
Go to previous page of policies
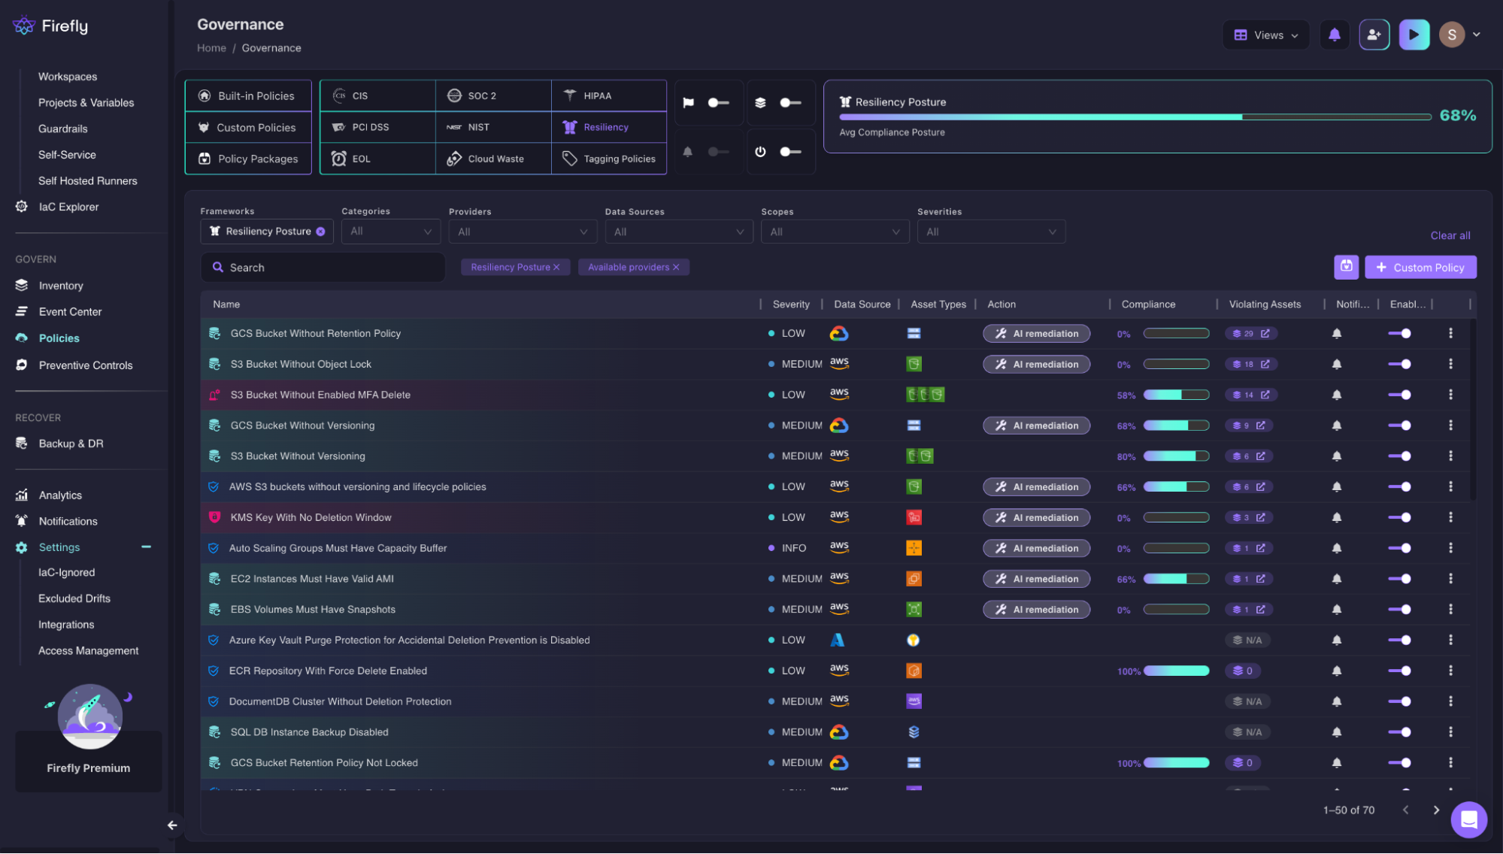coord(1405,810)
